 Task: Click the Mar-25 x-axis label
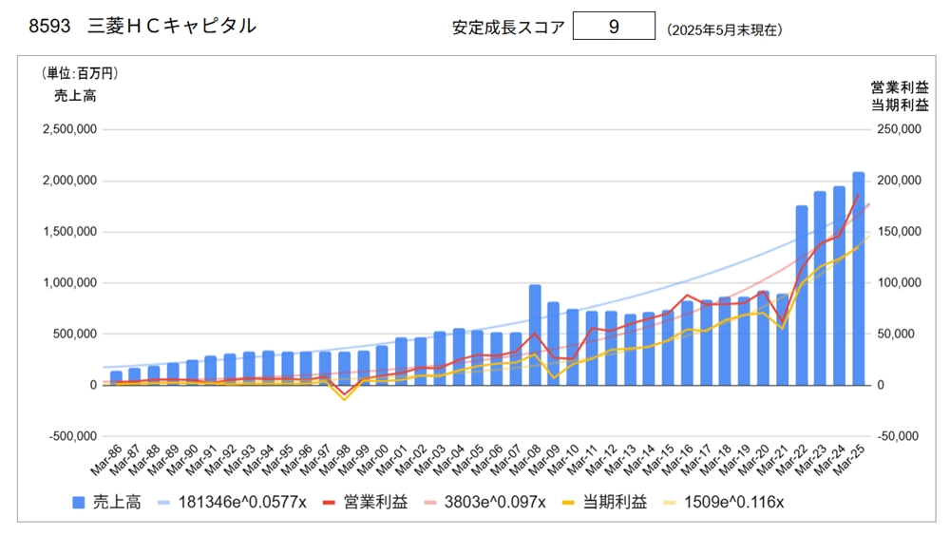pos(848,460)
